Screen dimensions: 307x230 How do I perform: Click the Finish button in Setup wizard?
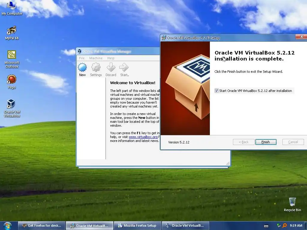[266, 142]
